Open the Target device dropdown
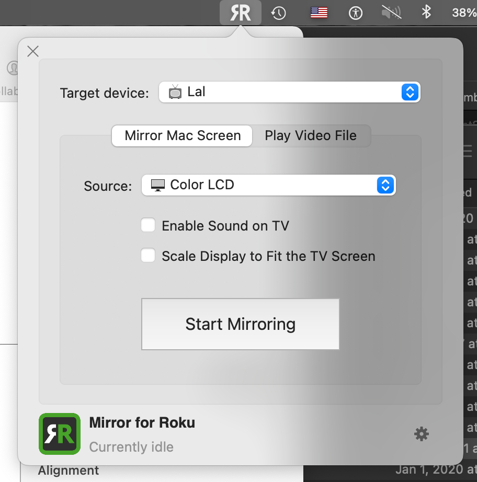Screen dimensions: 477x482 tap(289, 92)
